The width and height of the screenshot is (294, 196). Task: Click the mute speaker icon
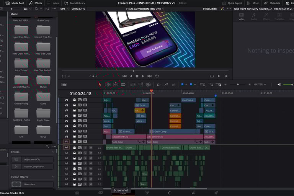(279, 85)
